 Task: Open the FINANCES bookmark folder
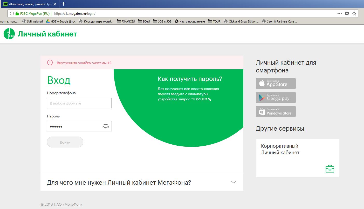tap(126, 21)
